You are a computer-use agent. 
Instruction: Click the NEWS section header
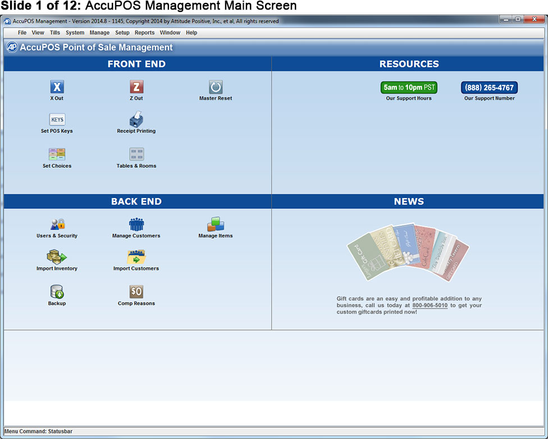click(408, 202)
